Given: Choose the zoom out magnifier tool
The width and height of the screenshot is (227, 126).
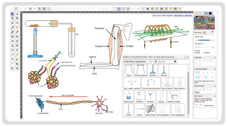Looking at the screenshot, I should [17, 55].
